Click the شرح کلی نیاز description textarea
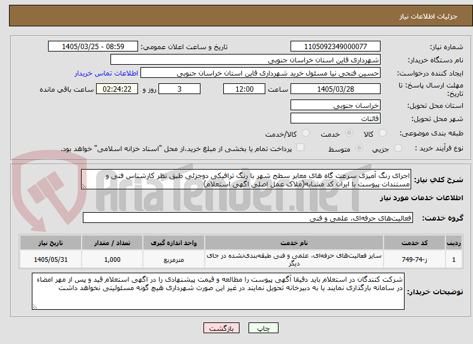 click(x=246, y=179)
